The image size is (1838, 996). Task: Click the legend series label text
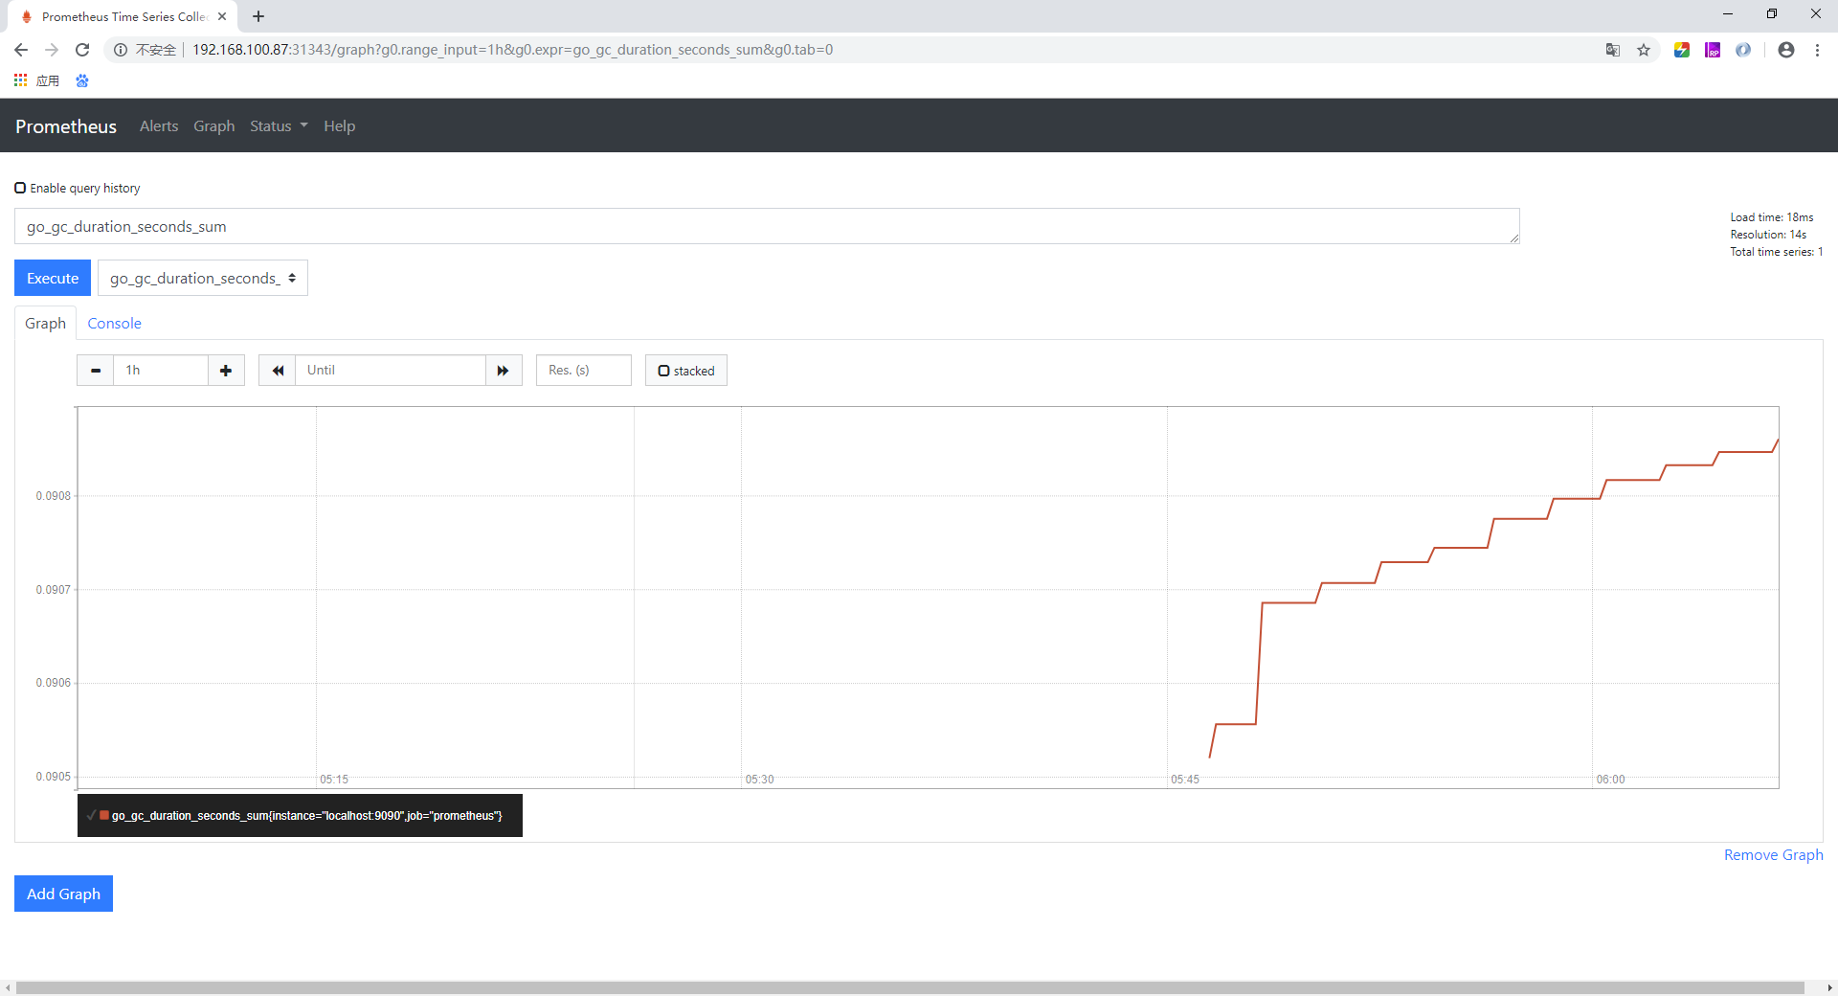tap(306, 816)
